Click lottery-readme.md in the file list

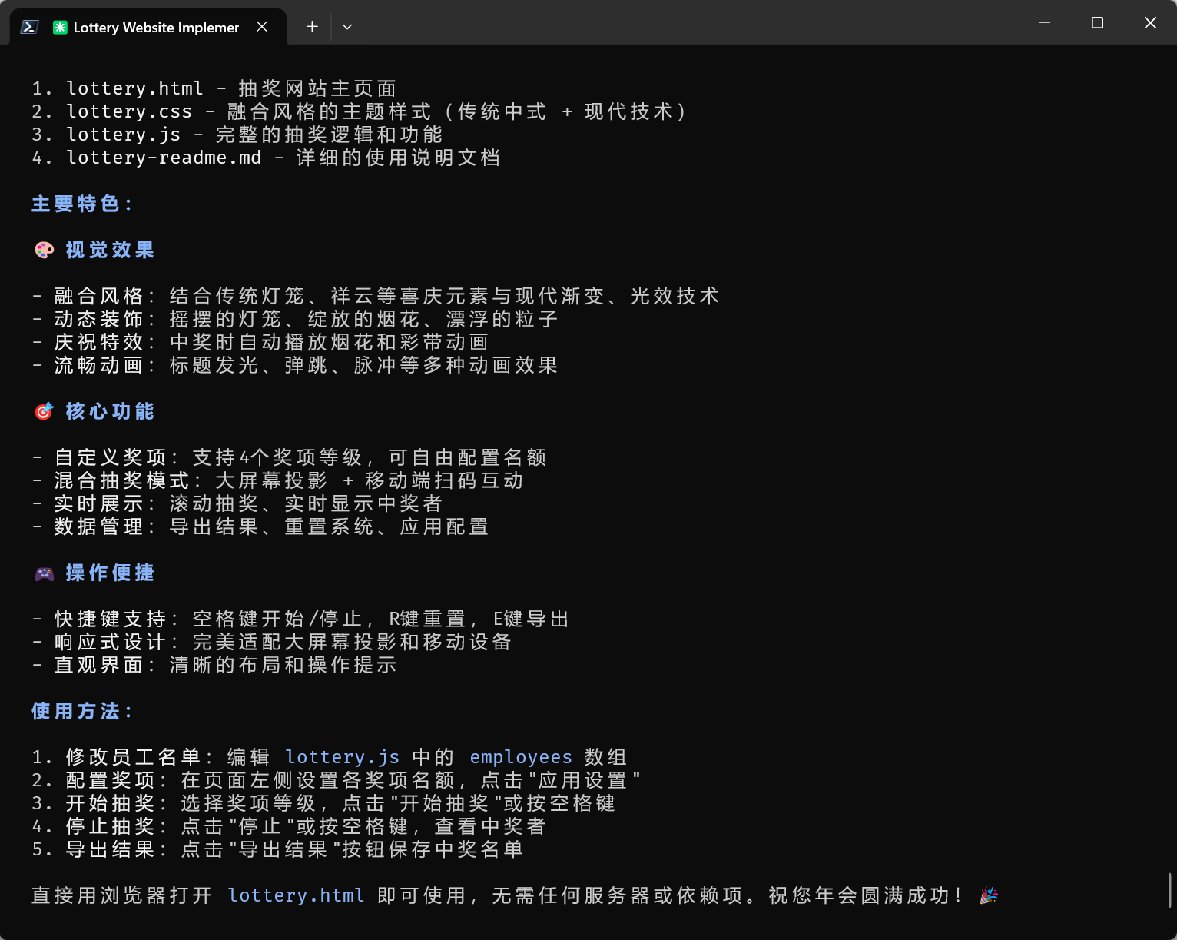164,158
